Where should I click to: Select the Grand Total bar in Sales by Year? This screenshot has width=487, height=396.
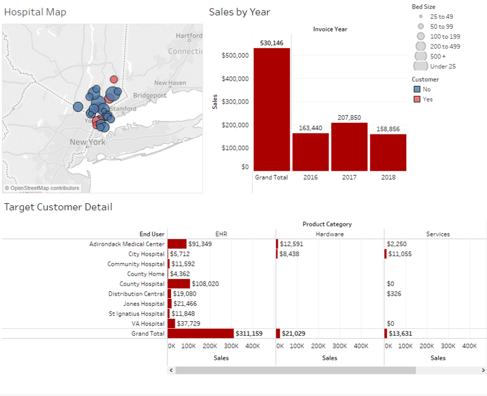[272, 109]
